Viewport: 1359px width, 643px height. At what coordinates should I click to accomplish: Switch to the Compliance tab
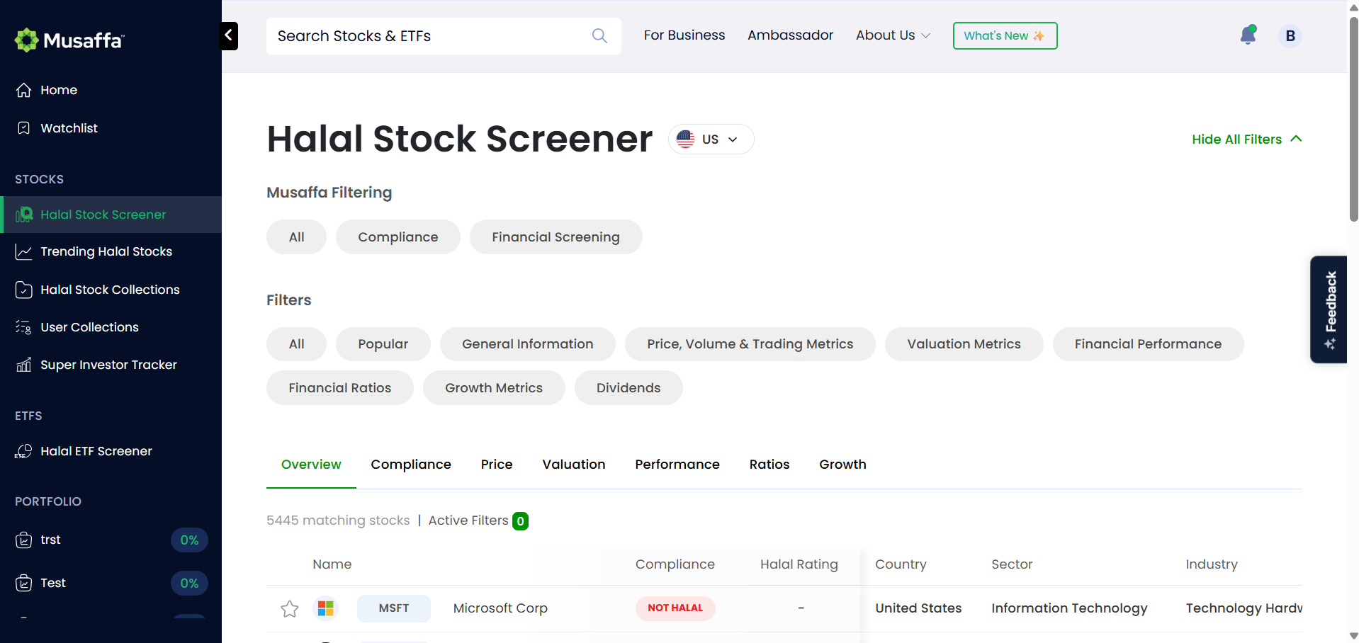pyautogui.click(x=411, y=465)
